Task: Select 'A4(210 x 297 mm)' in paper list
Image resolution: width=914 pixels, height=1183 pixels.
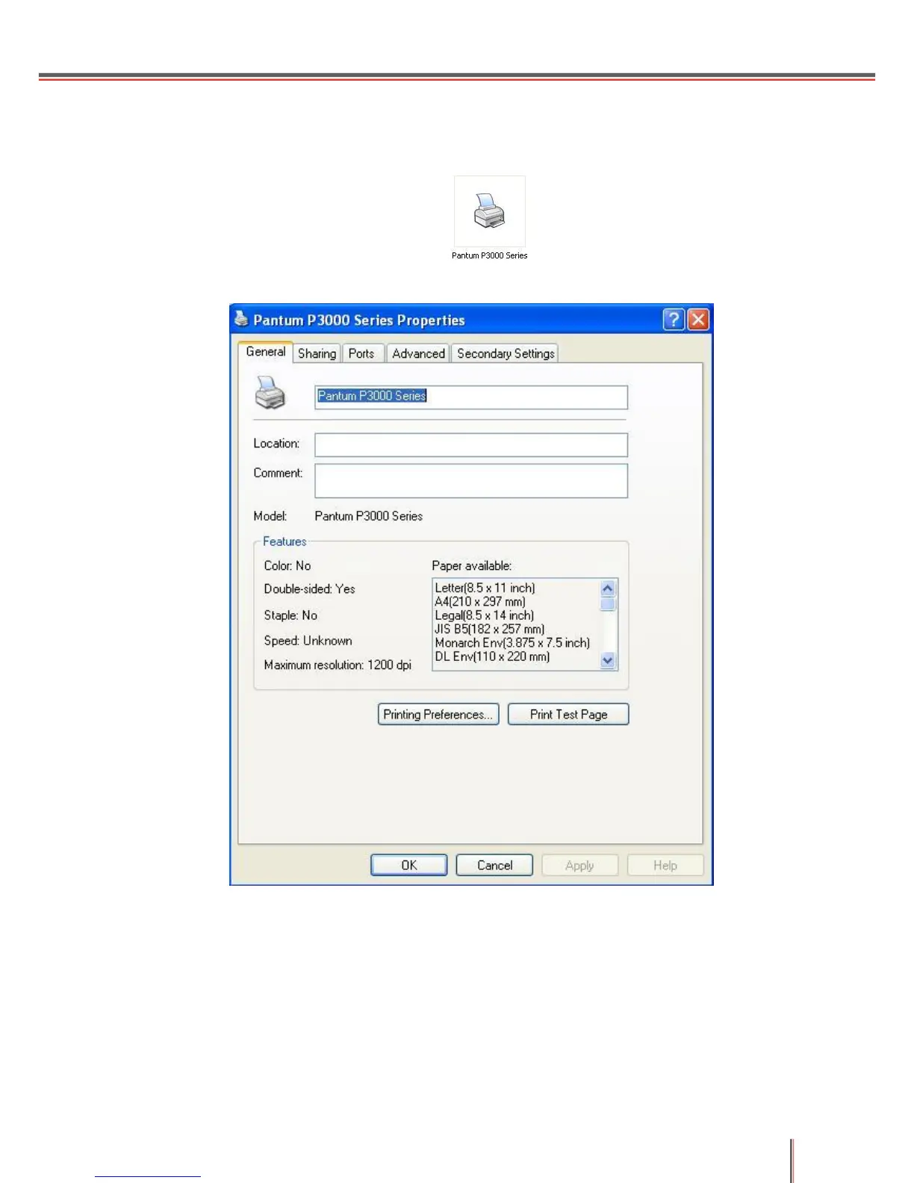Action: click(480, 601)
